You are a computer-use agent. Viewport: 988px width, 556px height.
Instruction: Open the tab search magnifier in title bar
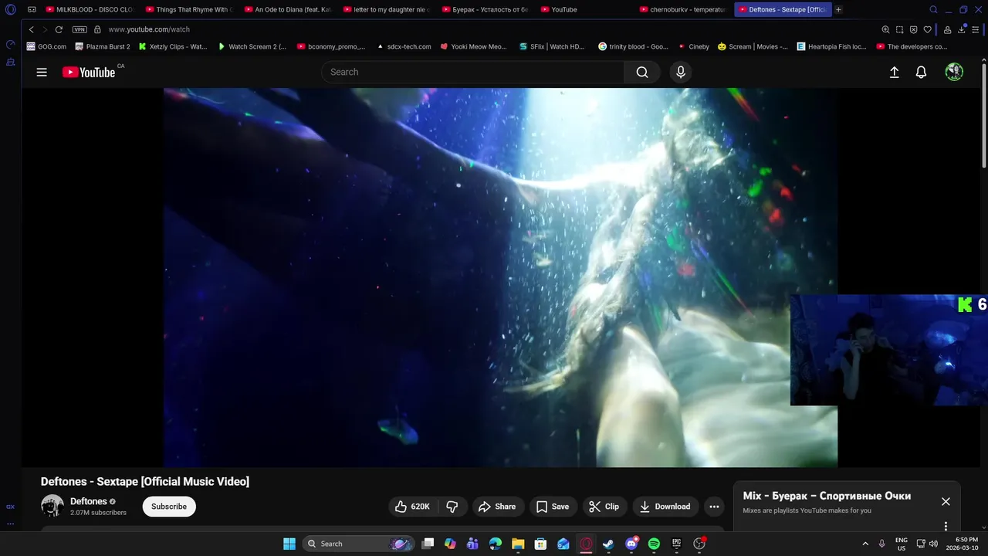pyautogui.click(x=933, y=9)
